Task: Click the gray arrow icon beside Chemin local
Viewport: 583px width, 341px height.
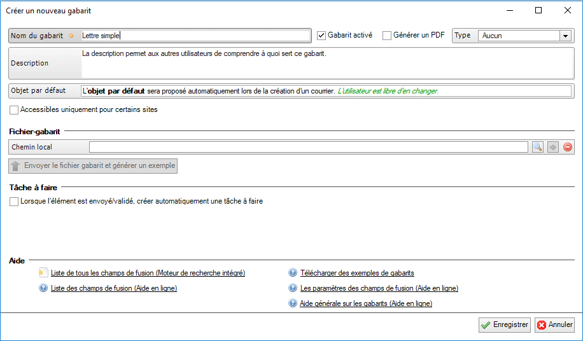Action: click(553, 147)
